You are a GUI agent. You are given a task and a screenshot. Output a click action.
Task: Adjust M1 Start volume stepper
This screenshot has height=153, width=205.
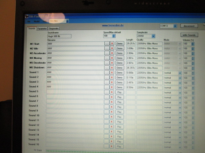point(193,44)
